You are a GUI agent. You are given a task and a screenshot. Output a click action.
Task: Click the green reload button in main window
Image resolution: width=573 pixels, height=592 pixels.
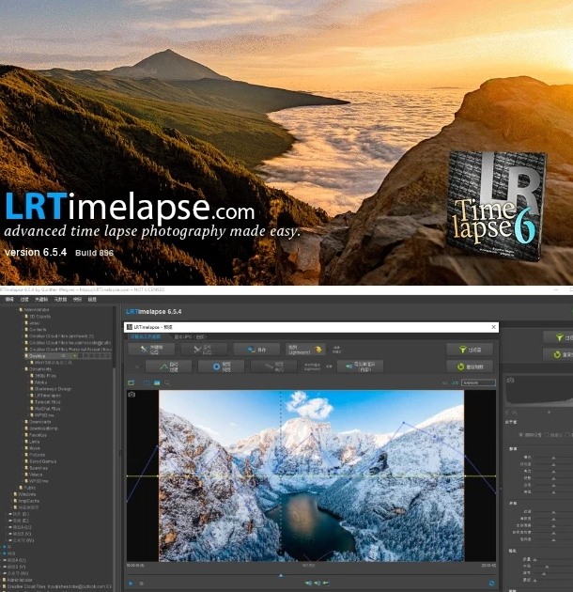click(559, 354)
